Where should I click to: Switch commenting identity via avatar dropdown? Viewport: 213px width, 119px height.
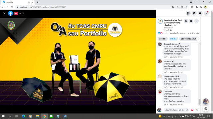click(159, 110)
